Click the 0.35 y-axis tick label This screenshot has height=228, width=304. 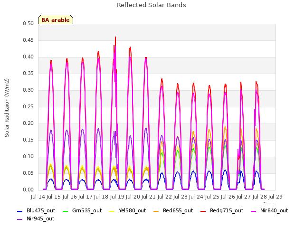click(28, 74)
